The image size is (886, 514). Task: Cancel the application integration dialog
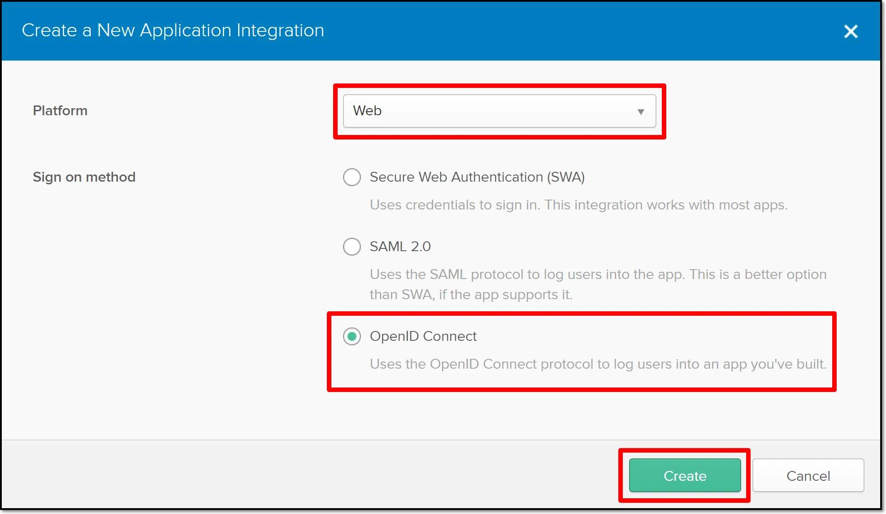click(808, 475)
